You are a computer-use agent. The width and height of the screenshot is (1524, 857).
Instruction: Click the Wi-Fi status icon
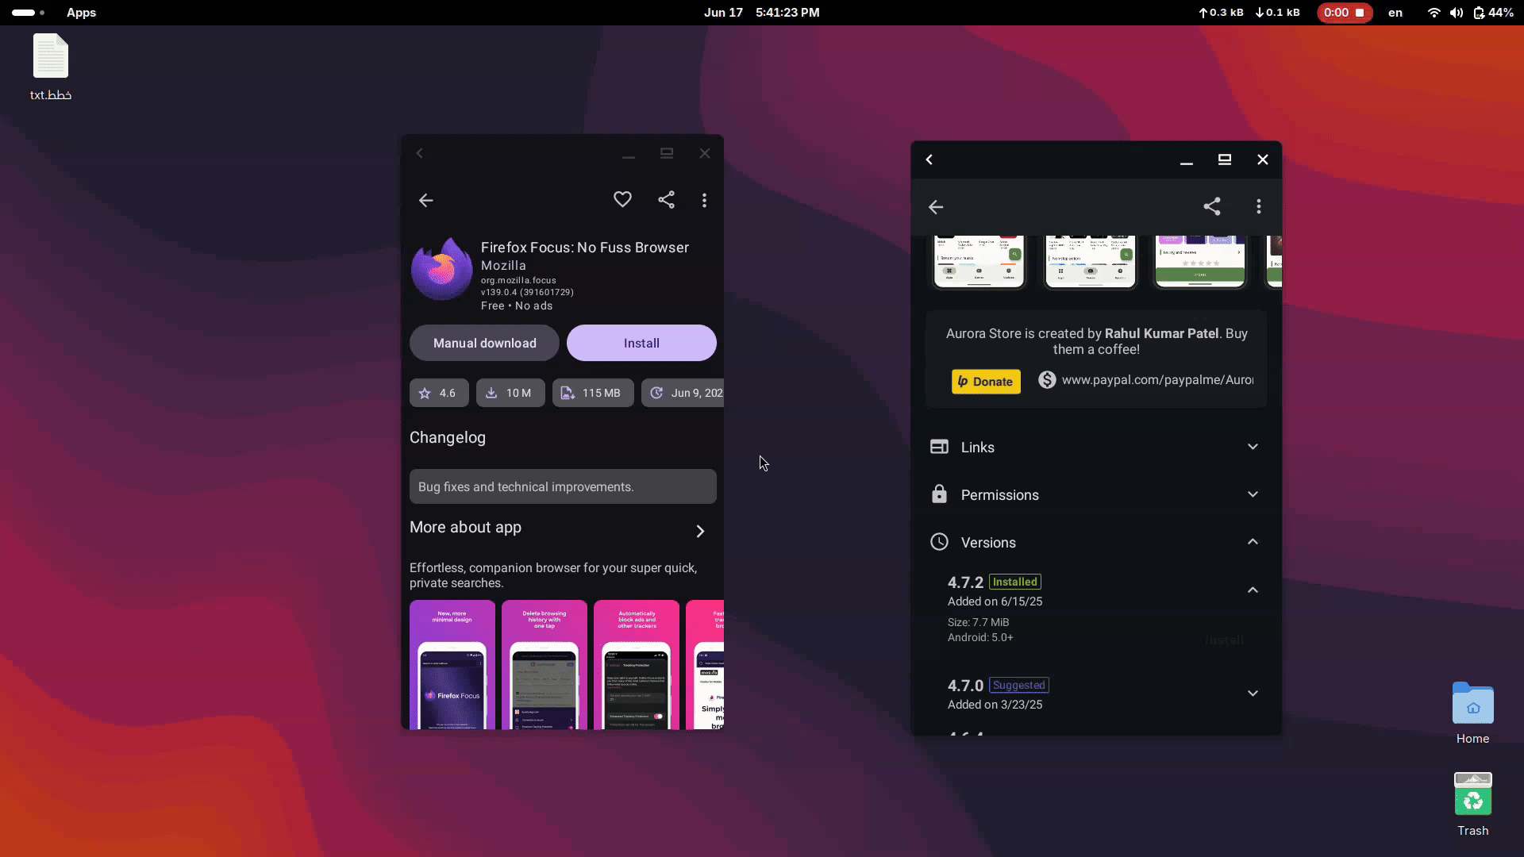[1434, 13]
